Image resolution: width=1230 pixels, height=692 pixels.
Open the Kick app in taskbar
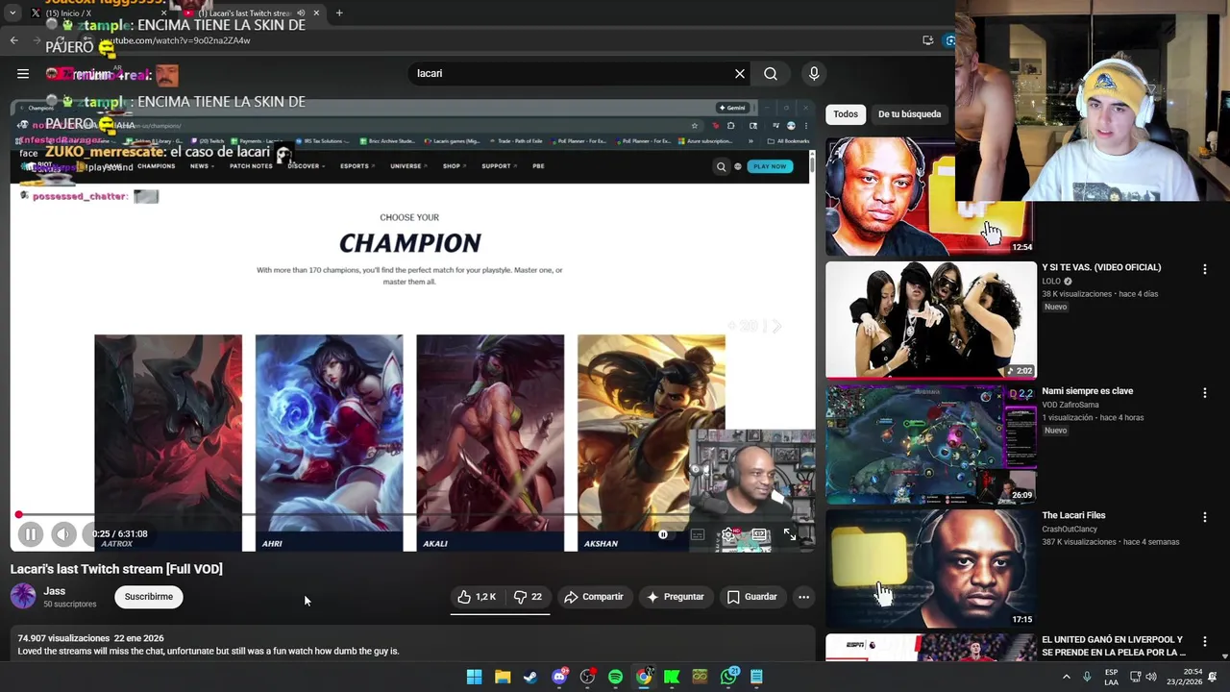pyautogui.click(x=672, y=677)
